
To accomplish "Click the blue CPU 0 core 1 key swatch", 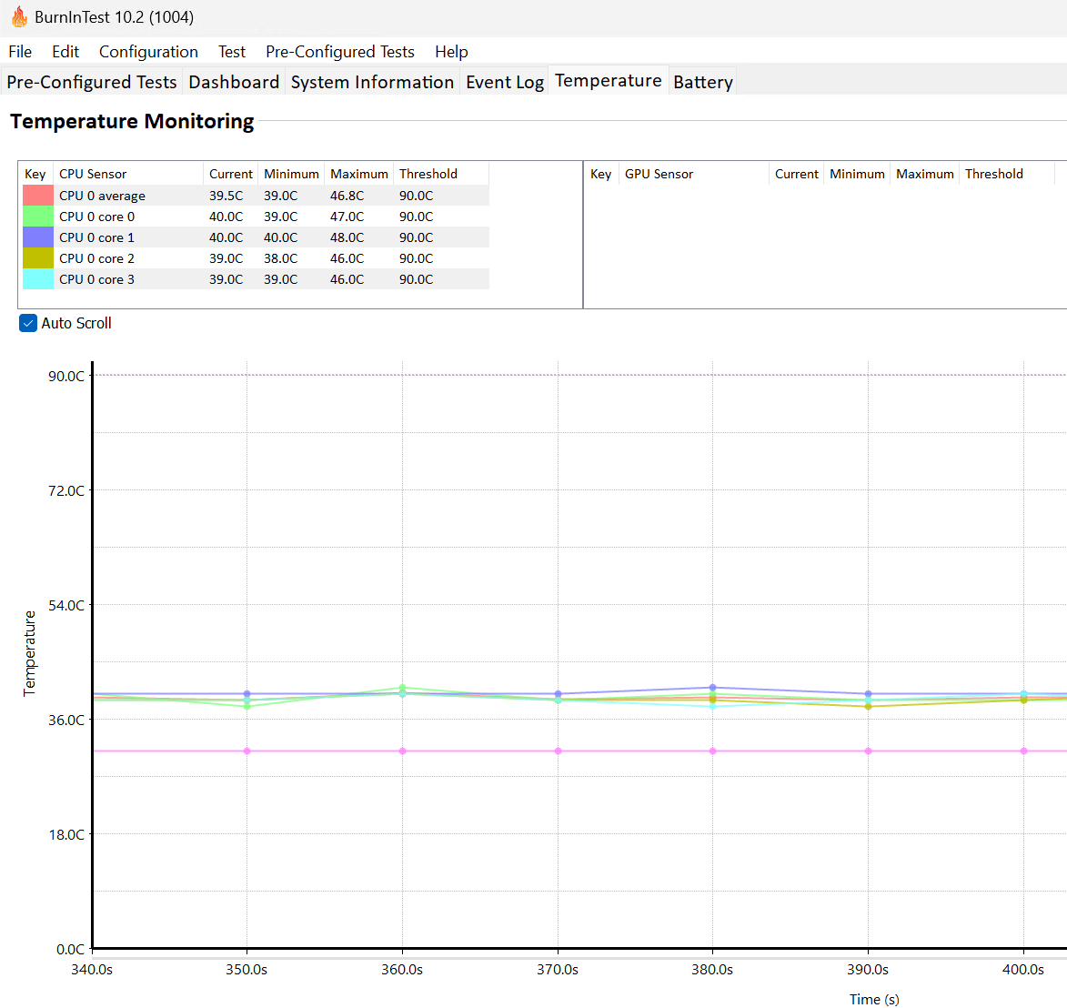I will [38, 237].
